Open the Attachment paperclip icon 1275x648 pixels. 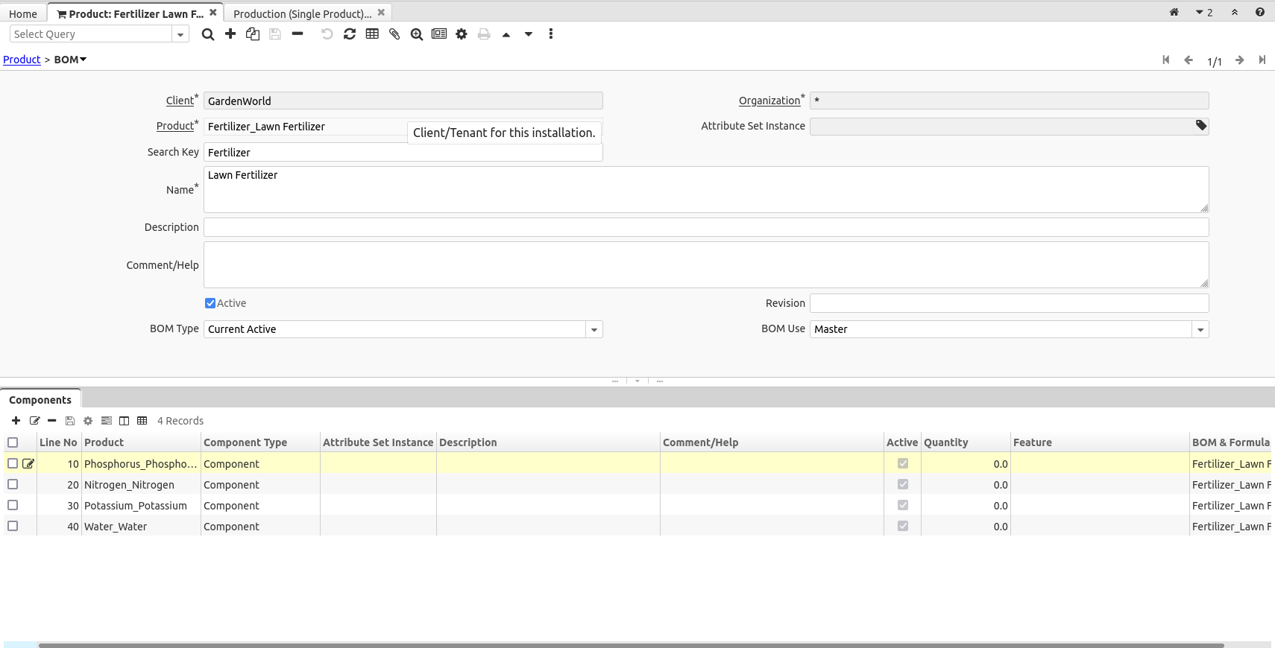click(394, 34)
